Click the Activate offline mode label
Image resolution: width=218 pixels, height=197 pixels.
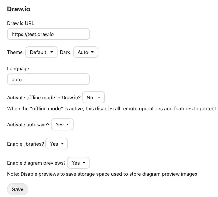44,98
